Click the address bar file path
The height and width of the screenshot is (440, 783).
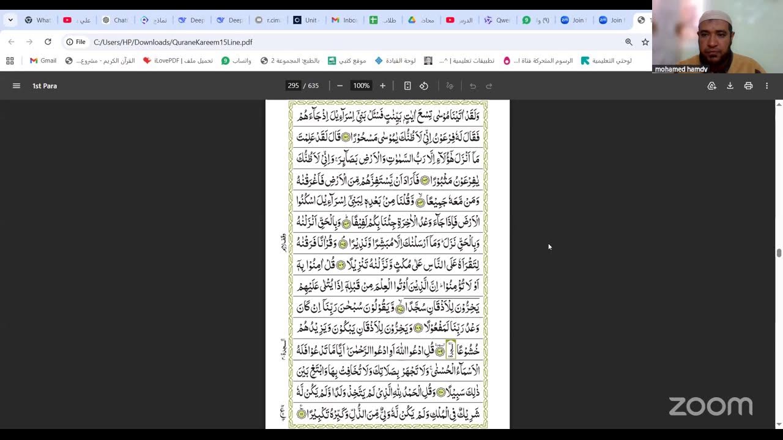pyautogui.click(x=173, y=42)
